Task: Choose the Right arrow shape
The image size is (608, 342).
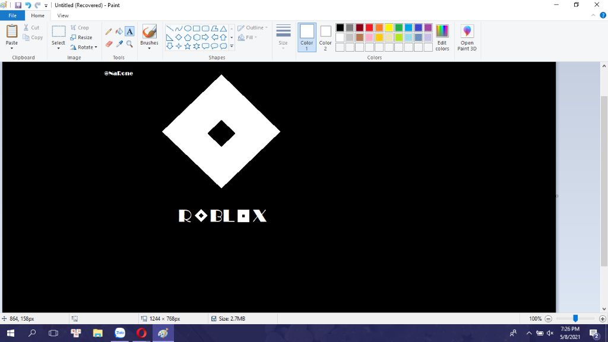Action: pyautogui.click(x=205, y=37)
